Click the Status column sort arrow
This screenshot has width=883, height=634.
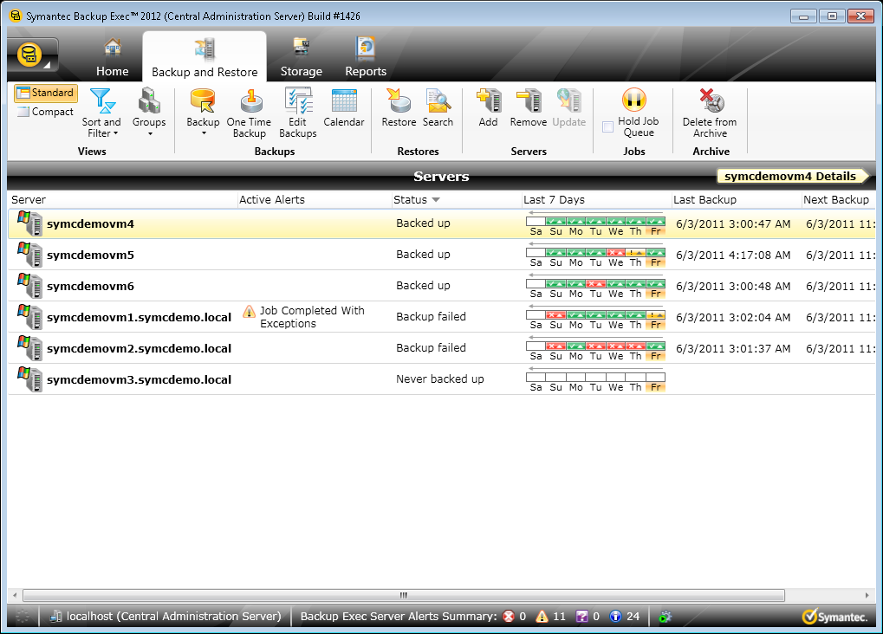tap(436, 200)
